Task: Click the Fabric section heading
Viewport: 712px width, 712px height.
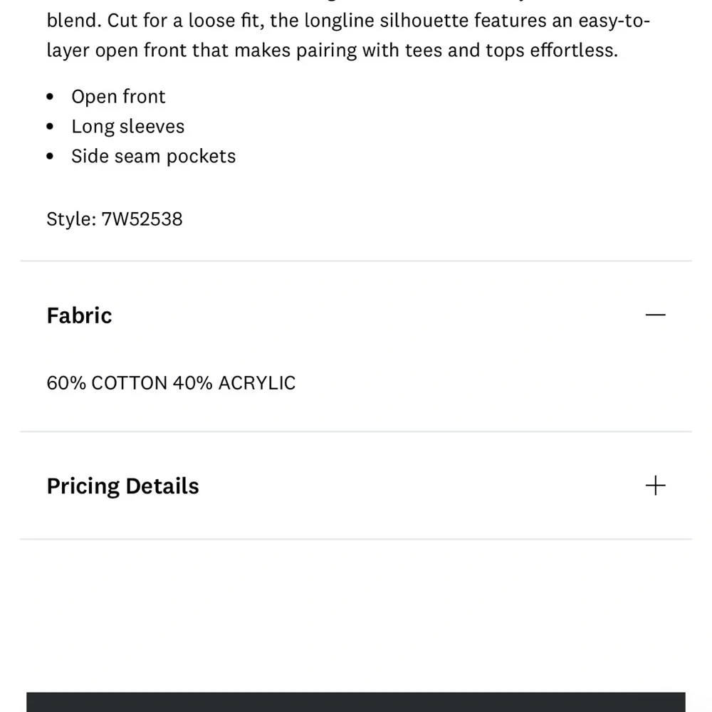Action: 80,315
